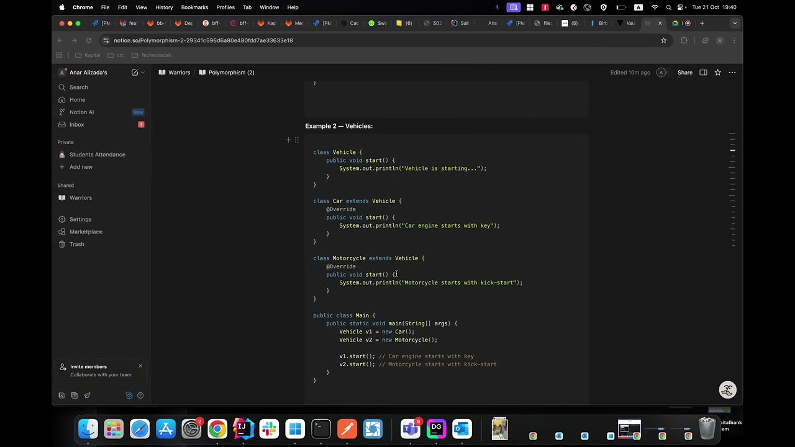
Task: Click the Chrome address bar URL
Action: 203,40
